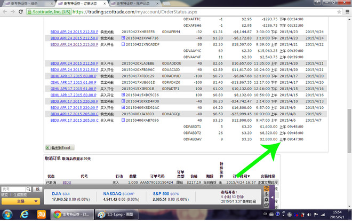The width and height of the screenshot is (352, 221).
Task: Click the 交易时段 column header
Action: pyautogui.click(x=268, y=176)
